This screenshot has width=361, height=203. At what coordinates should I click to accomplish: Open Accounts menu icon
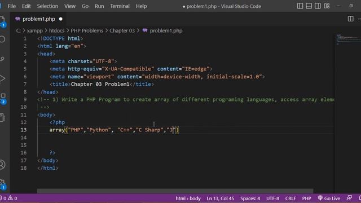[2, 165]
